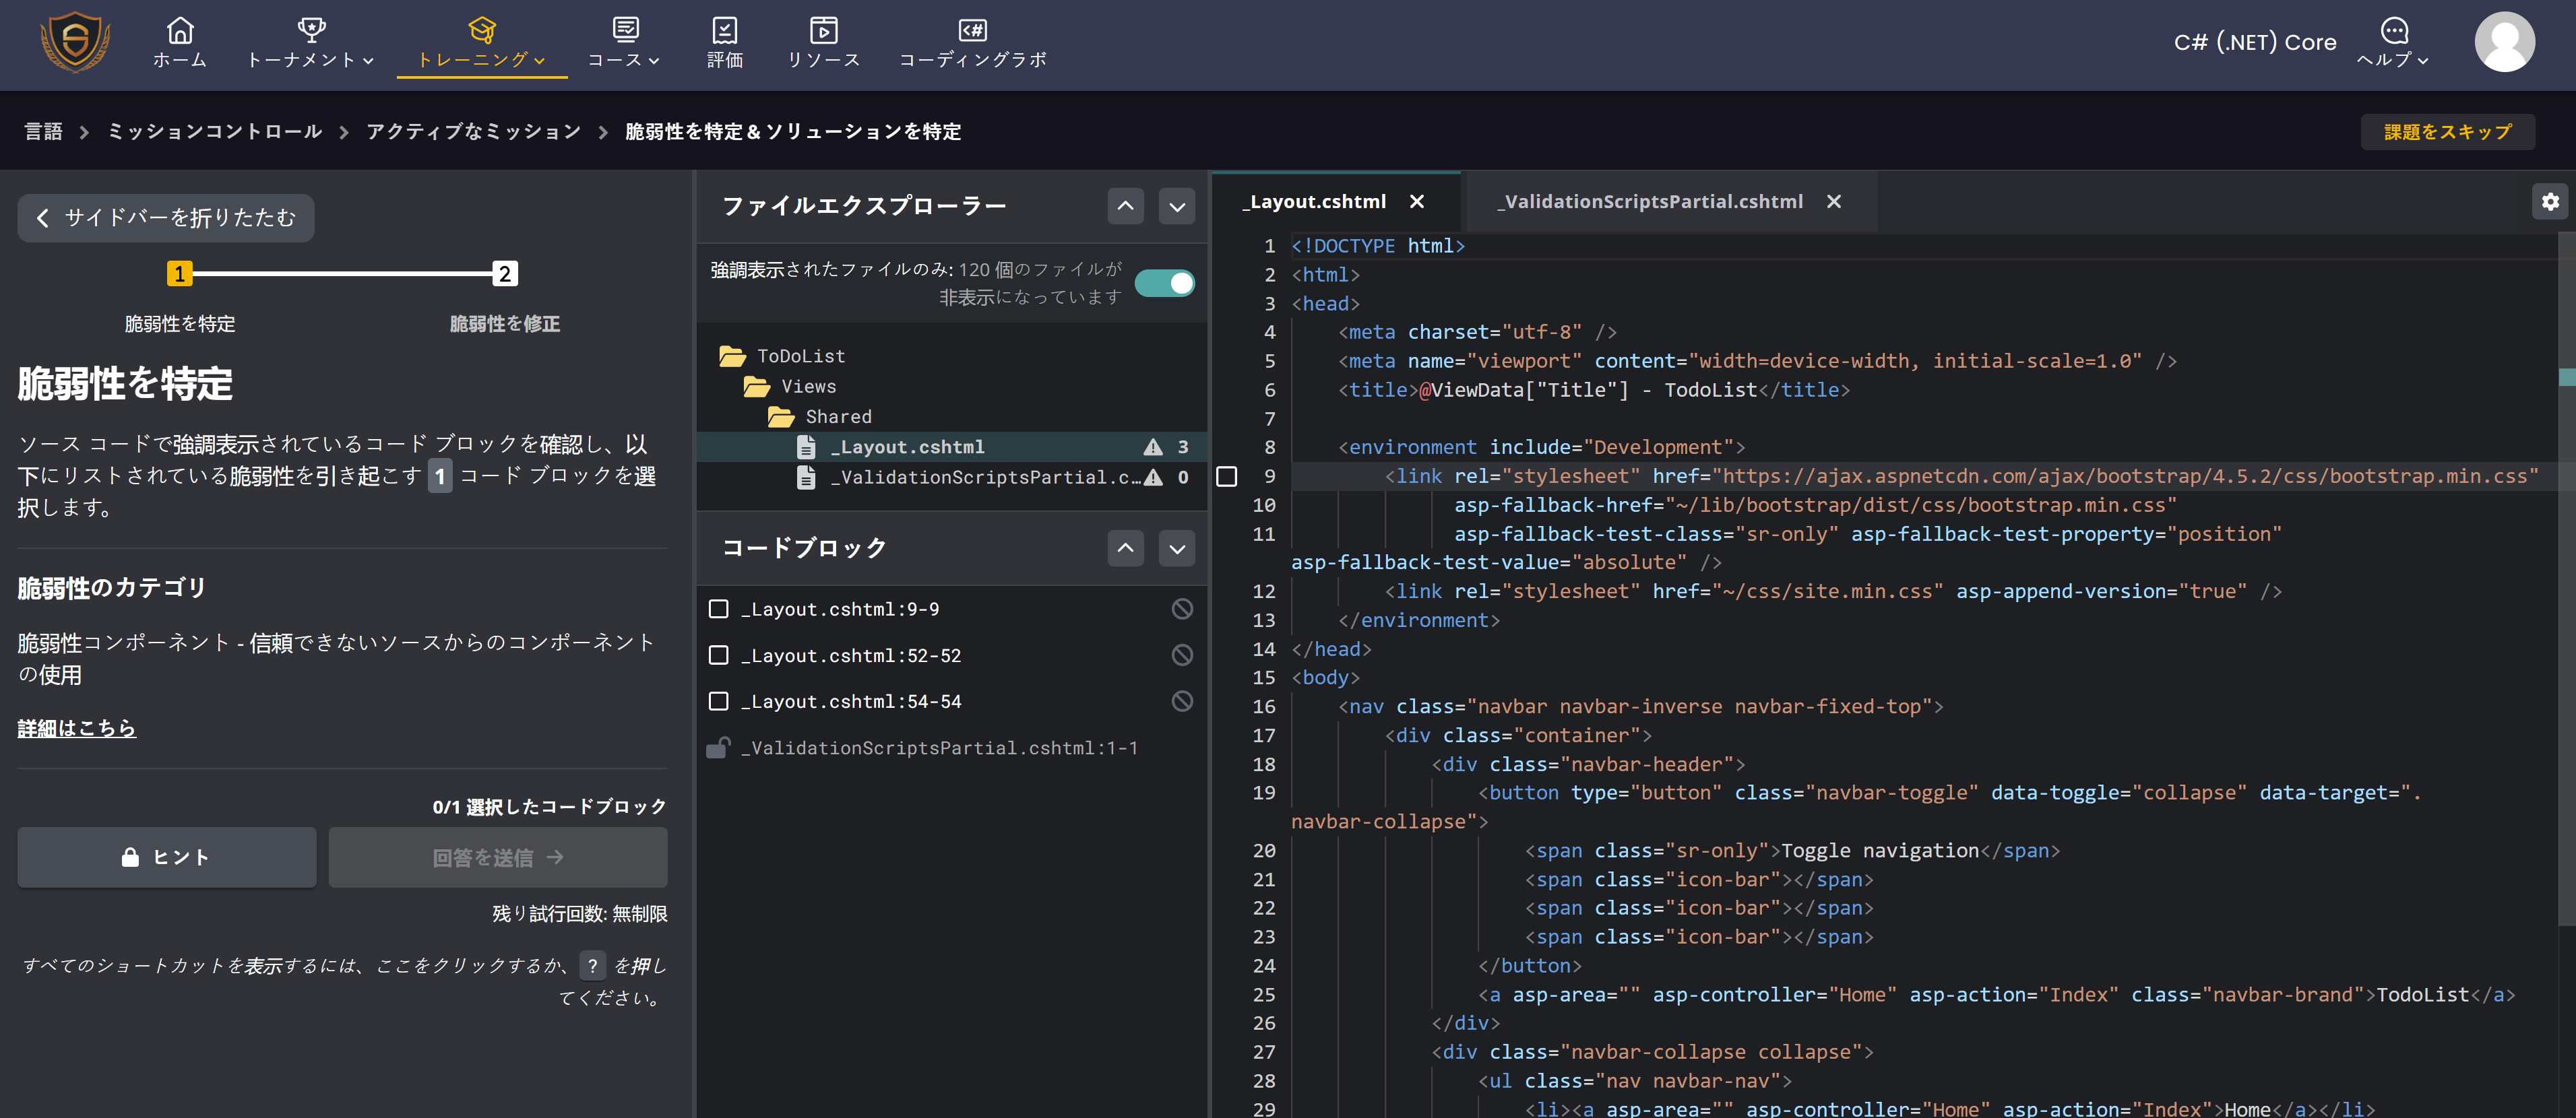This screenshot has width=2576, height=1118.
Task: Expand the コース menu
Action: tap(625, 44)
